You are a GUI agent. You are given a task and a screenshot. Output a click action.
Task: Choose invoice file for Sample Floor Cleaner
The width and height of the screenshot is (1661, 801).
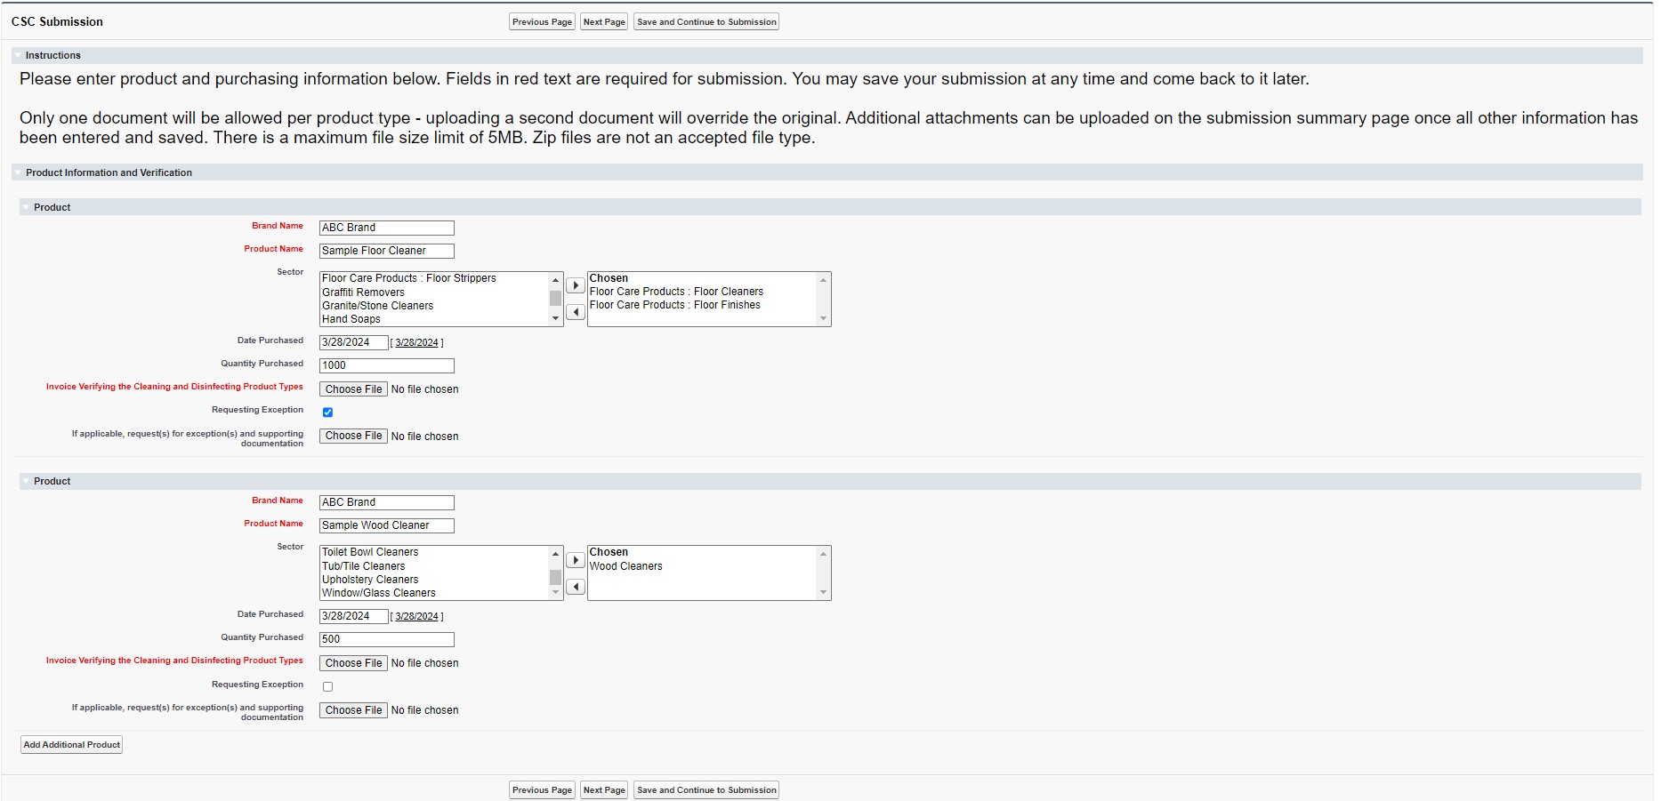[x=353, y=389]
